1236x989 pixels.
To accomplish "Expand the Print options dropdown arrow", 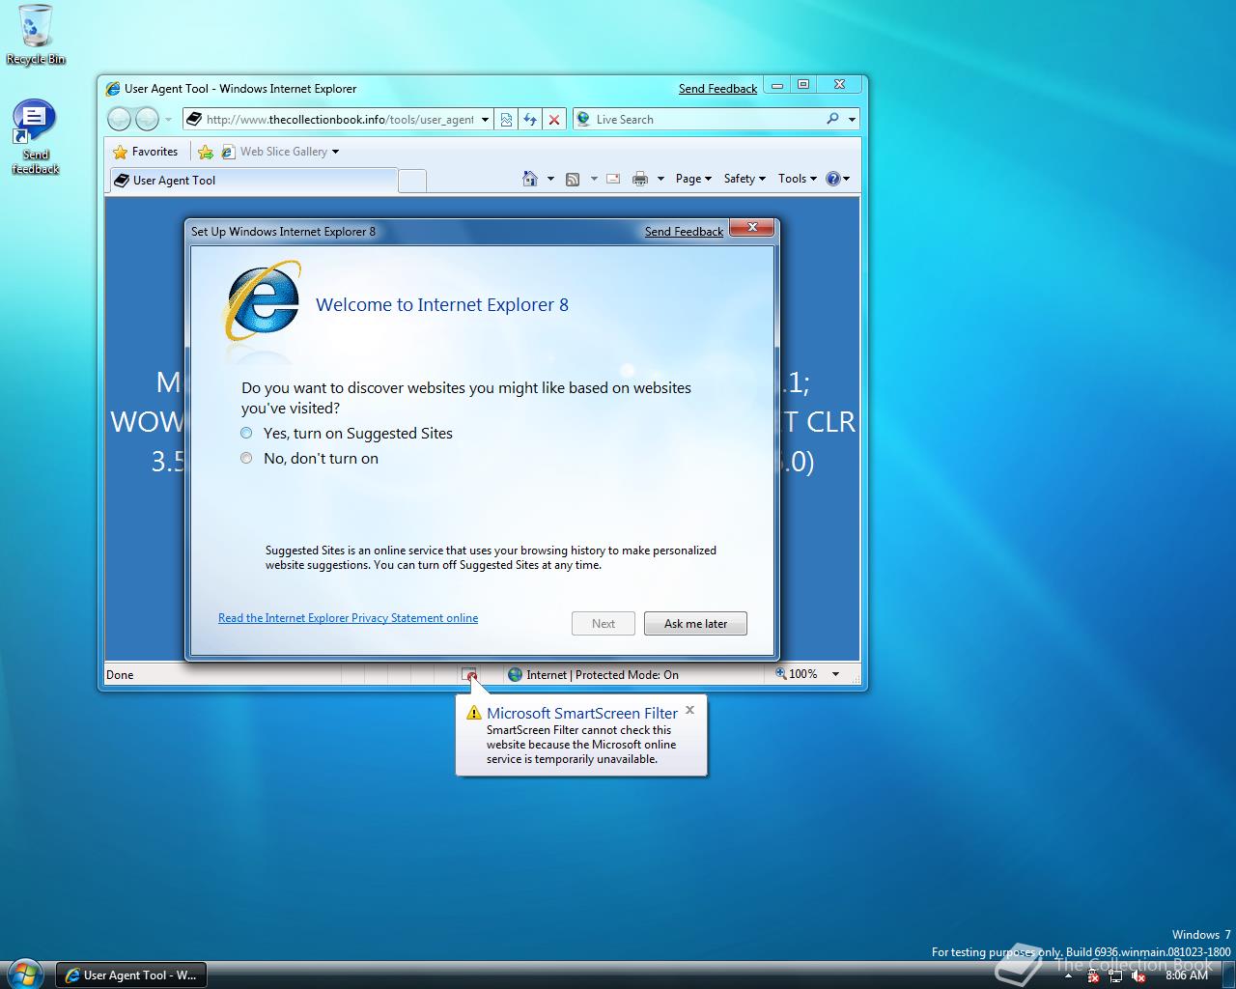I will tap(660, 179).
